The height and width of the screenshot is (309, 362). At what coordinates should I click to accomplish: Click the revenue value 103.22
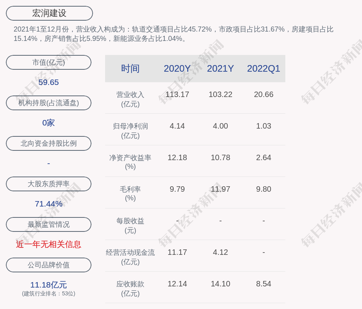point(220,94)
